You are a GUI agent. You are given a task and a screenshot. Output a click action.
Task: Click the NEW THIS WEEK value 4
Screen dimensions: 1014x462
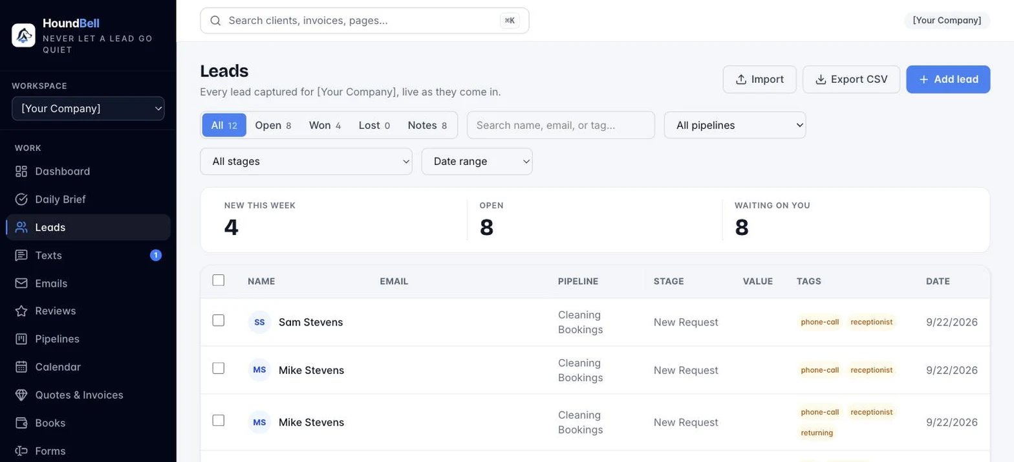click(232, 227)
